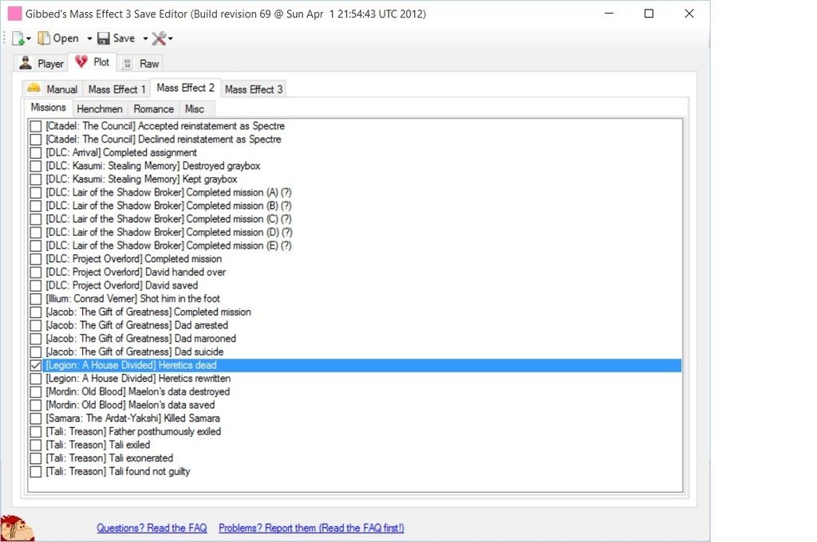
Task: Click the Open folder icon in toolbar
Action: pos(45,38)
